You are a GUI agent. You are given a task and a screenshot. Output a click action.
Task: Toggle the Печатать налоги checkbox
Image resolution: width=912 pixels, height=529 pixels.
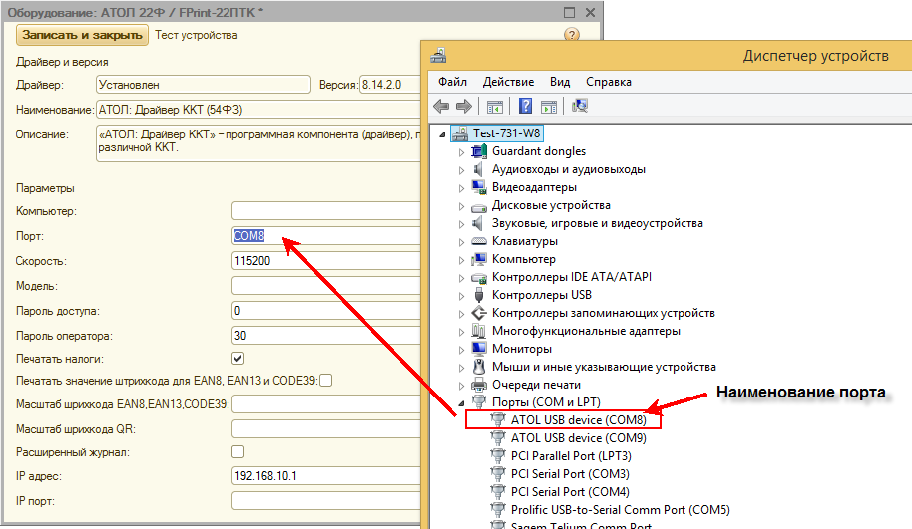pyautogui.click(x=238, y=358)
